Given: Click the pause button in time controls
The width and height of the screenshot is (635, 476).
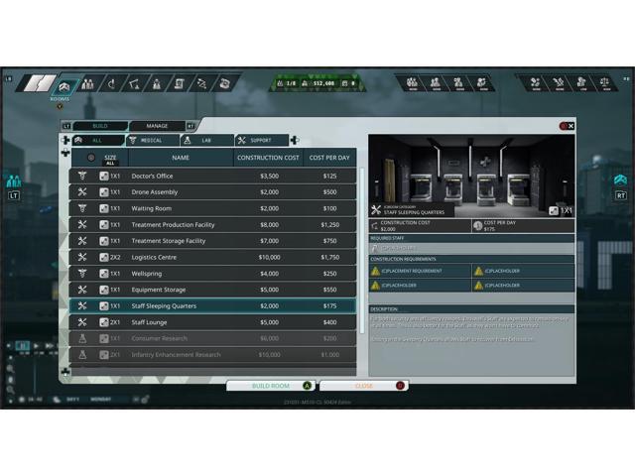Looking at the screenshot, I should point(22,346).
